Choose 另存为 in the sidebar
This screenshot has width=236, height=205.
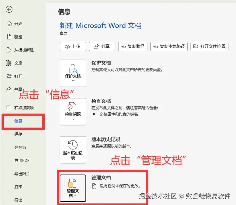tap(20, 147)
